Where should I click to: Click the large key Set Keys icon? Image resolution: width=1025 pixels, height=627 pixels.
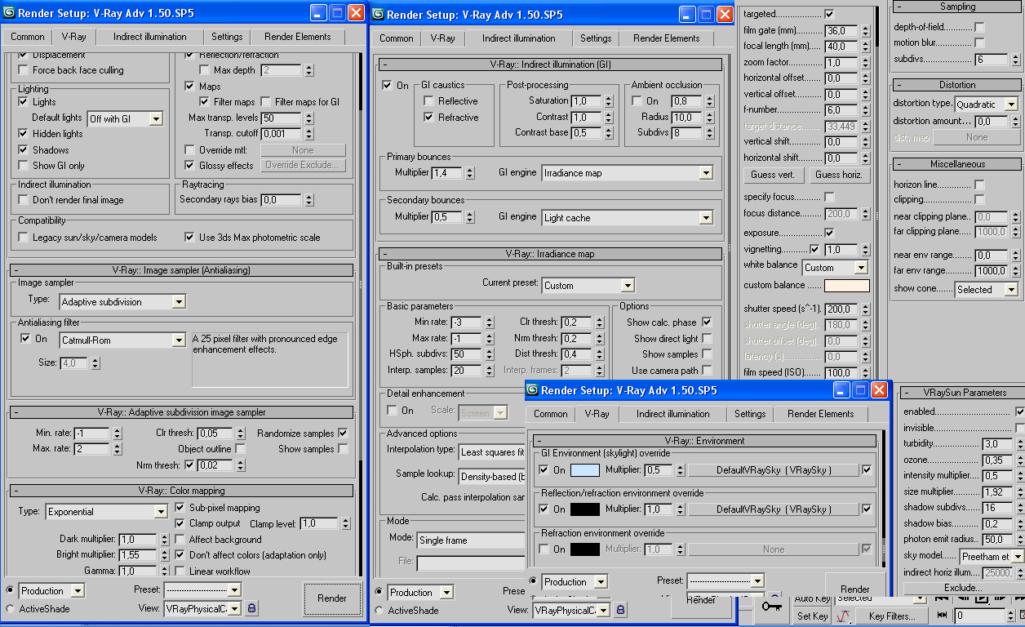click(x=771, y=606)
